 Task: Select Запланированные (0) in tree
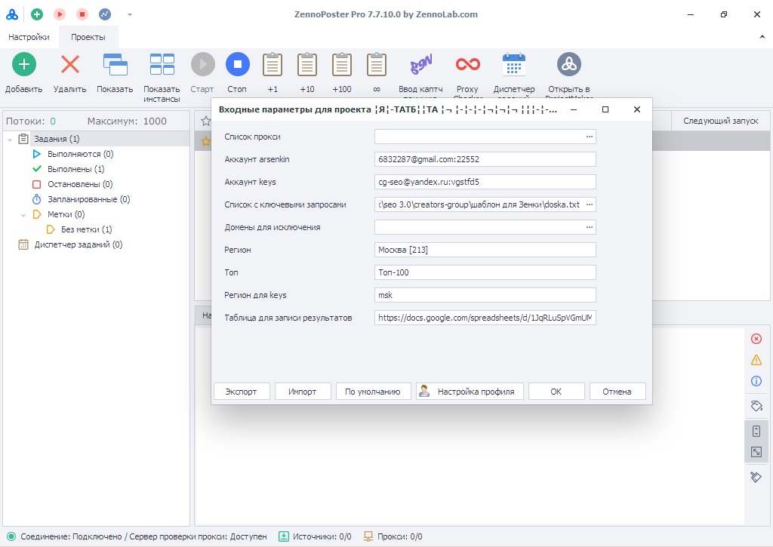coord(89,200)
